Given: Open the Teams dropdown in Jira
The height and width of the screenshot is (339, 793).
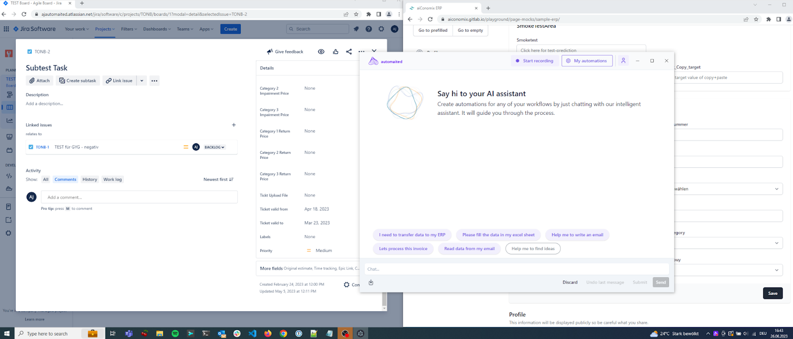Looking at the screenshot, I should point(185,29).
